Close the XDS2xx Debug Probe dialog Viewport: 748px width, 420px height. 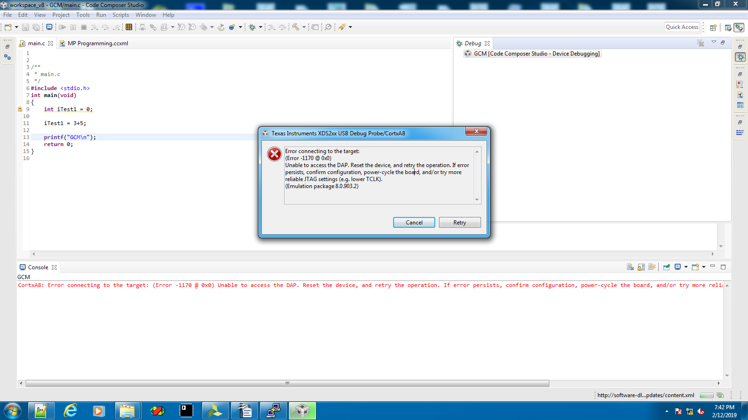click(476, 131)
